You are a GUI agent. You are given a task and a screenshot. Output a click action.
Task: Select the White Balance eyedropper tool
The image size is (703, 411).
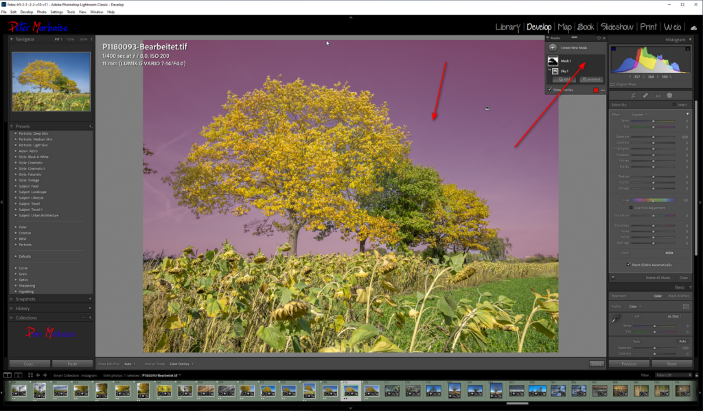(616, 316)
